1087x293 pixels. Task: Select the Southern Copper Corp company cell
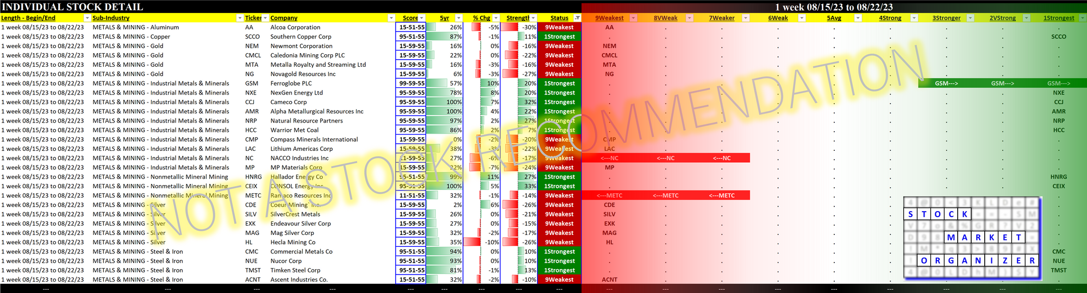301,36
